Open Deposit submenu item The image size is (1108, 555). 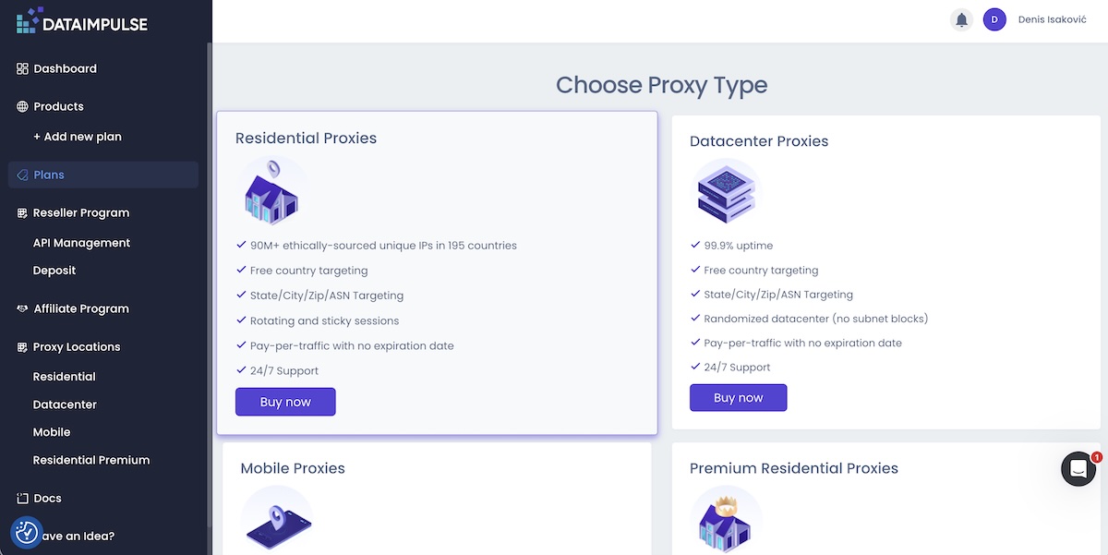[x=54, y=271]
